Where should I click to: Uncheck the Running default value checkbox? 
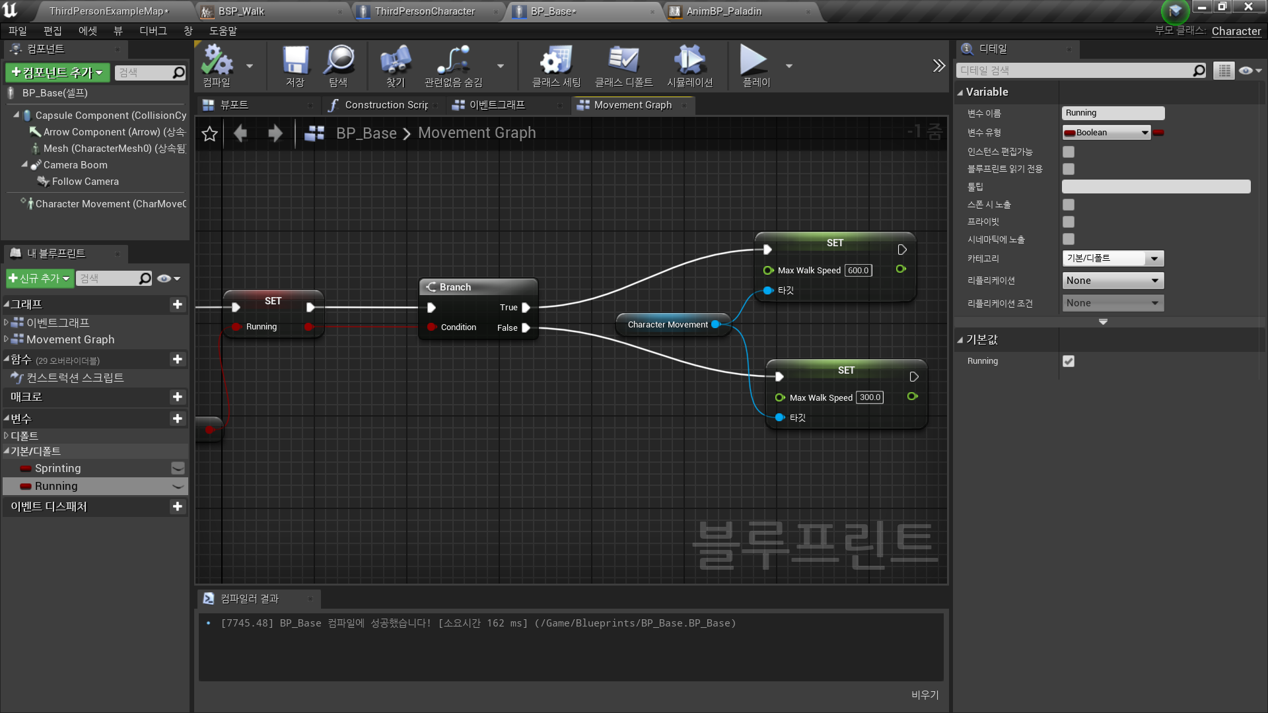coord(1069,361)
